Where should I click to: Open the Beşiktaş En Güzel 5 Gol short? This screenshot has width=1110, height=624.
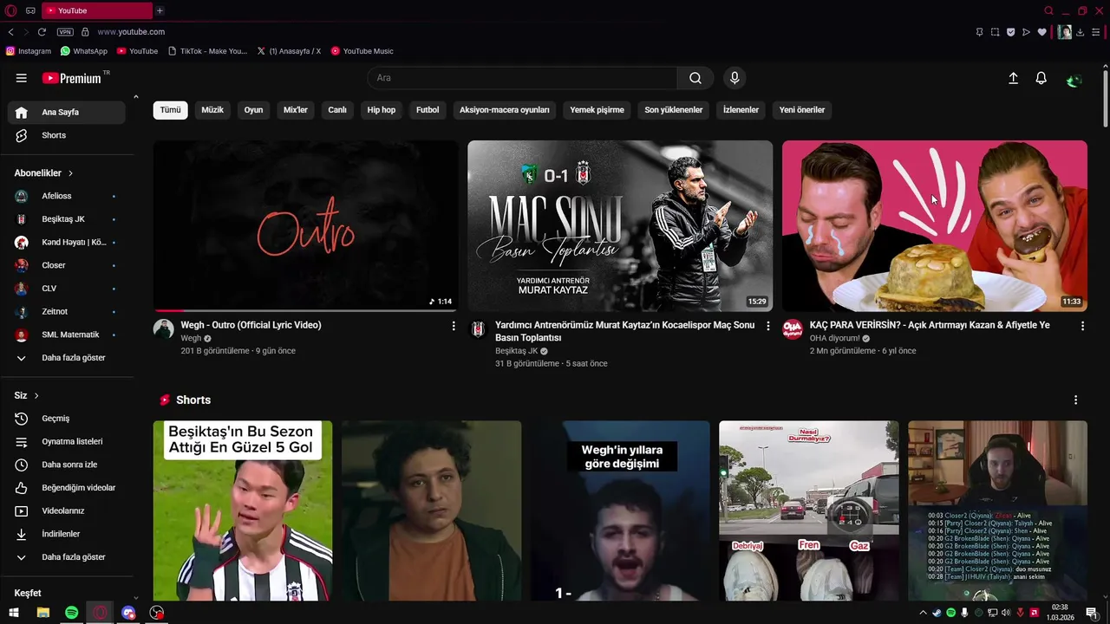click(x=243, y=510)
